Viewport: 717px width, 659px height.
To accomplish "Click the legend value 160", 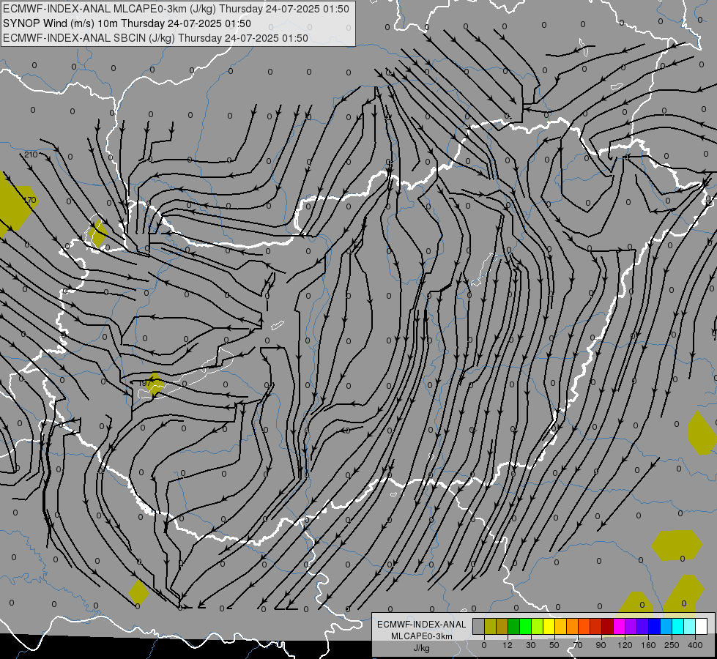I will pyautogui.click(x=648, y=645).
